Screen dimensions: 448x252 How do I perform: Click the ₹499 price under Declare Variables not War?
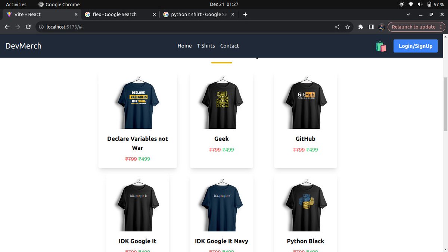click(x=144, y=159)
